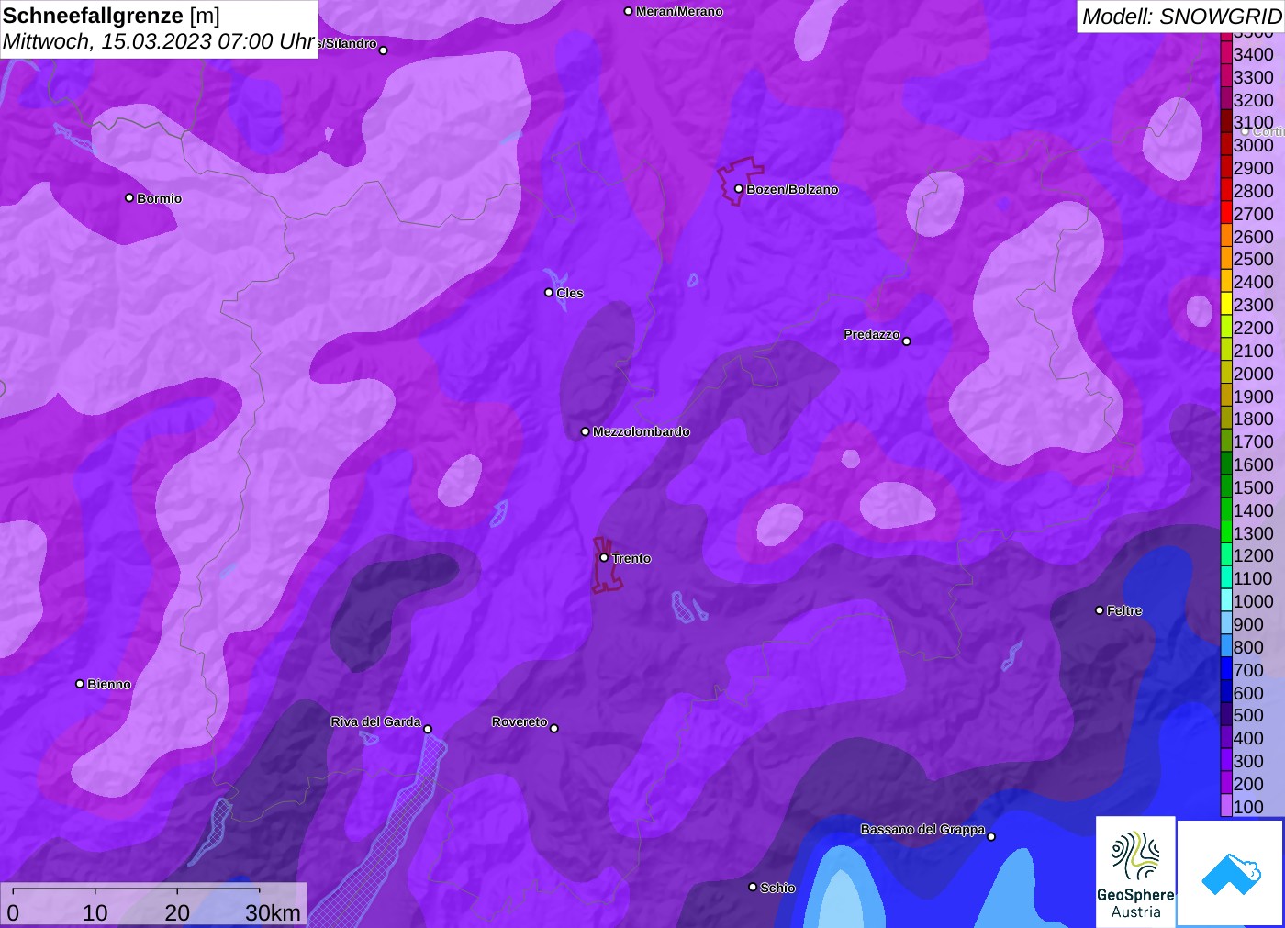The height and width of the screenshot is (928, 1285).
Task: Select the Feltre city marker dot
Action: pyautogui.click(x=1100, y=610)
